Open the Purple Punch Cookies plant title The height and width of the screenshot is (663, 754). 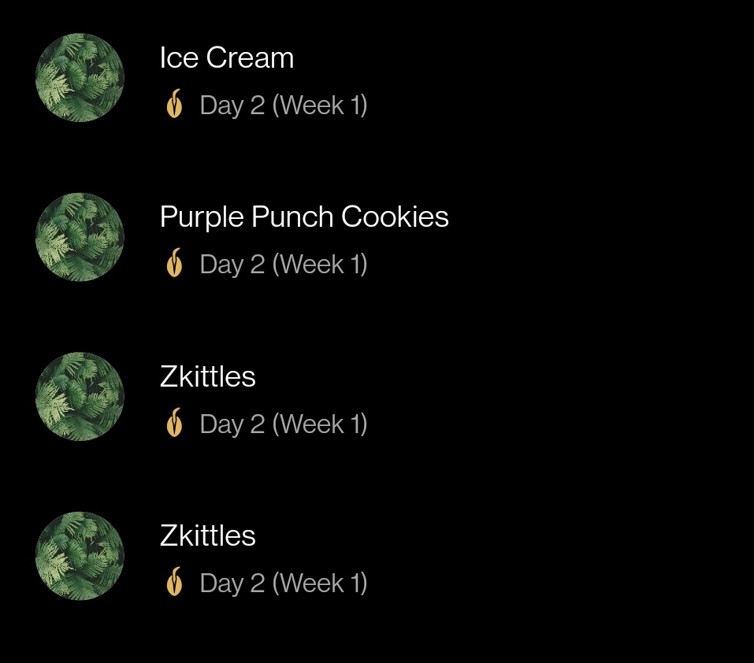(x=304, y=217)
